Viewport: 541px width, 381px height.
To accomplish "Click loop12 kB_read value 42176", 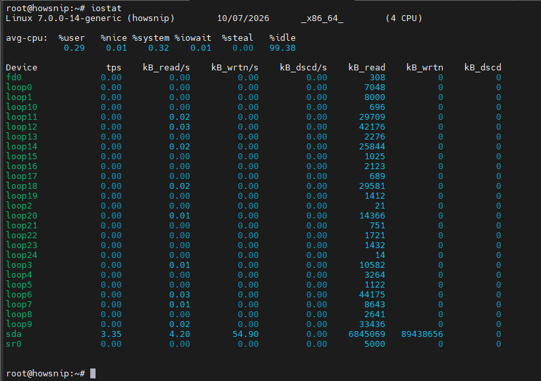I will click(372, 127).
